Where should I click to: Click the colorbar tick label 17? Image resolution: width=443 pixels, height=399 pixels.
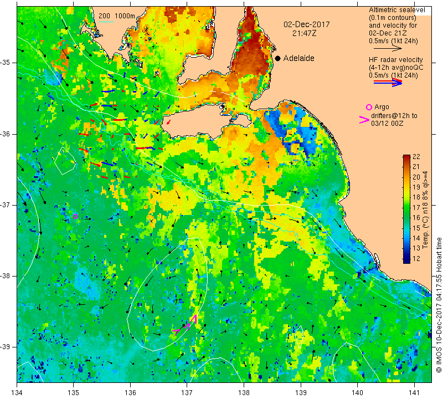[416, 208]
